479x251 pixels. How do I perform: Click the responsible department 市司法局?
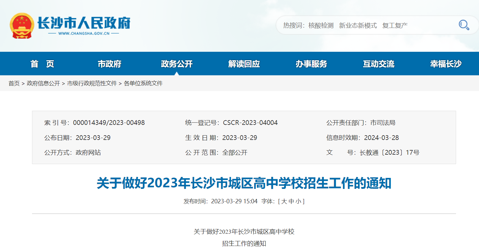383,123
